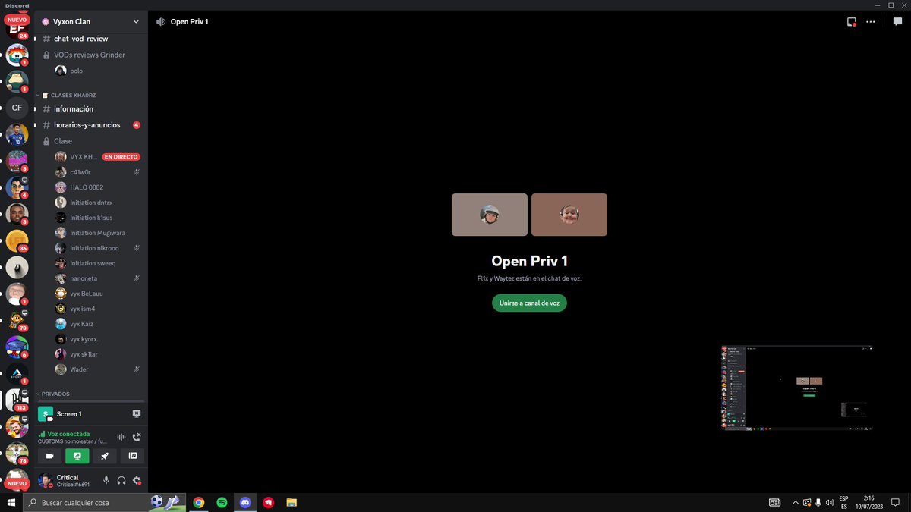Open the soccer player avatar server
Image resolution: width=911 pixels, height=512 pixels.
17,134
